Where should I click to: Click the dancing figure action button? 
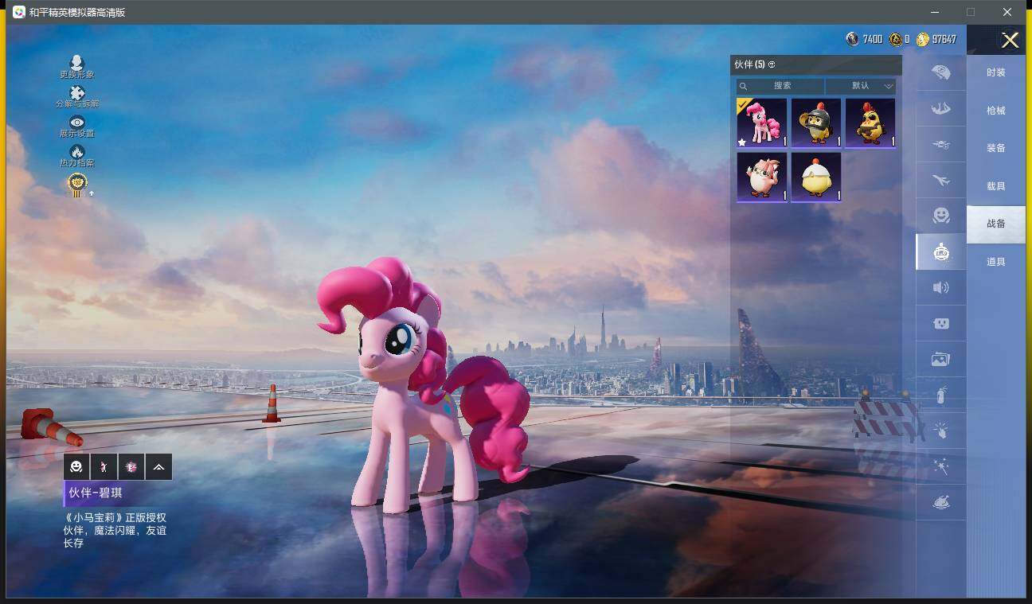pyautogui.click(x=104, y=467)
